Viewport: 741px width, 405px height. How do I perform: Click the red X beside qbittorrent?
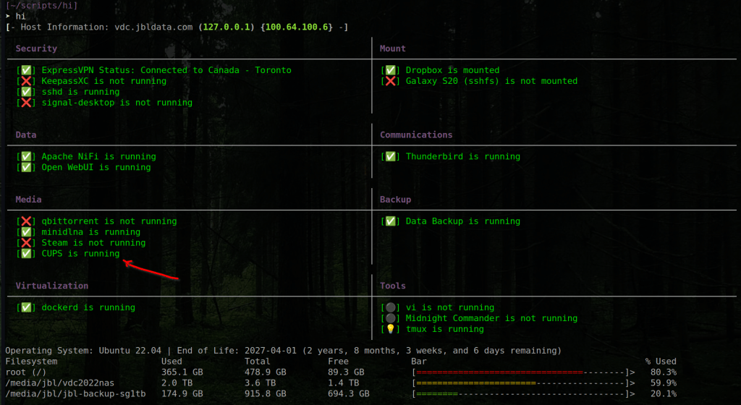pyautogui.click(x=26, y=221)
